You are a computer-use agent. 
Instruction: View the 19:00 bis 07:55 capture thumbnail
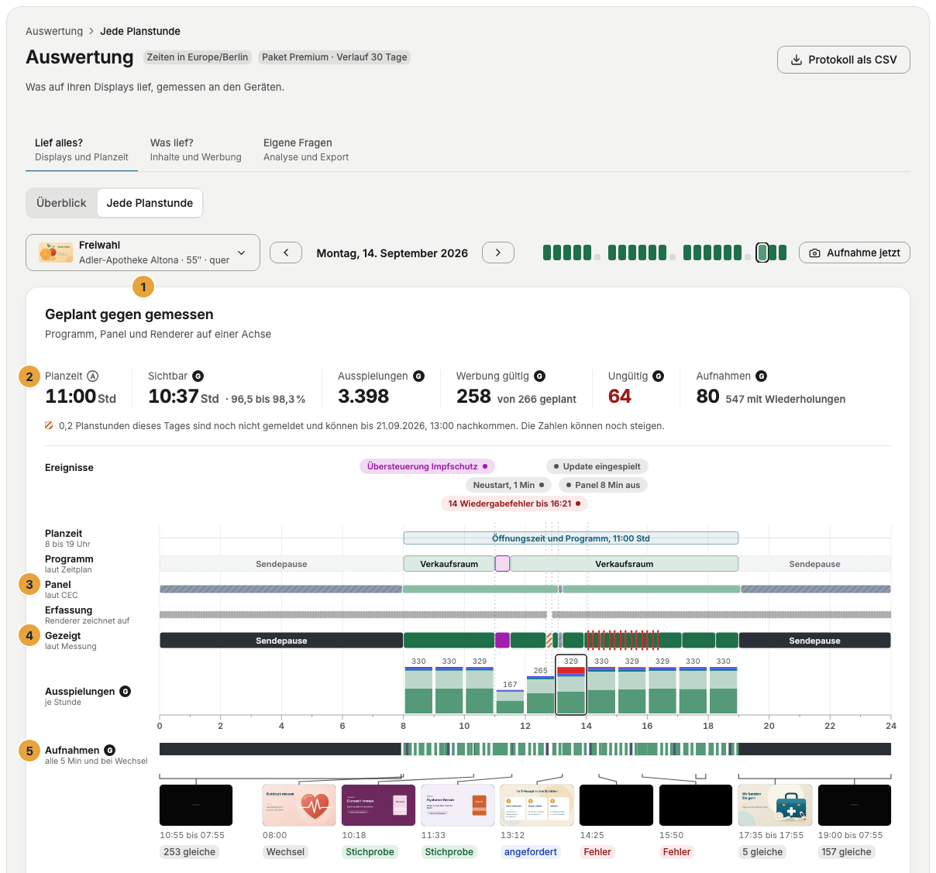pyautogui.click(x=855, y=805)
